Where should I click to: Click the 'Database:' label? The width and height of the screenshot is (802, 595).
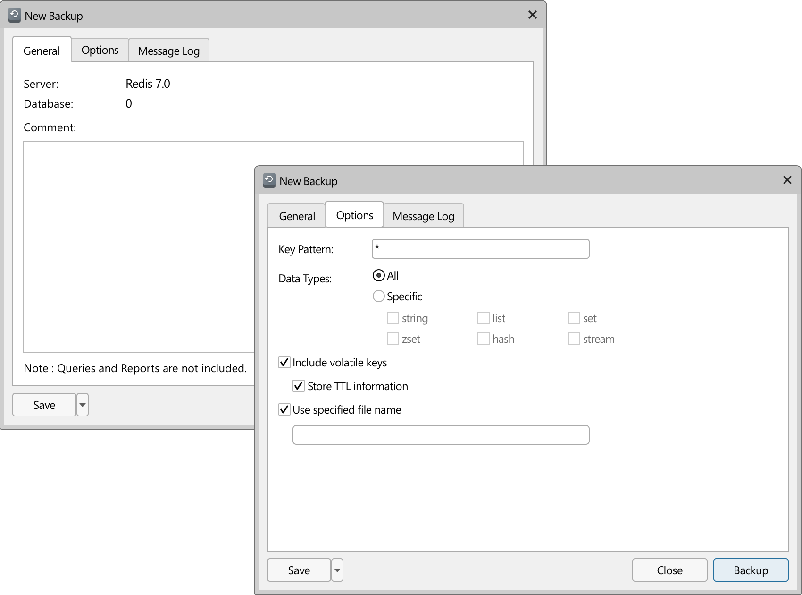(x=48, y=104)
